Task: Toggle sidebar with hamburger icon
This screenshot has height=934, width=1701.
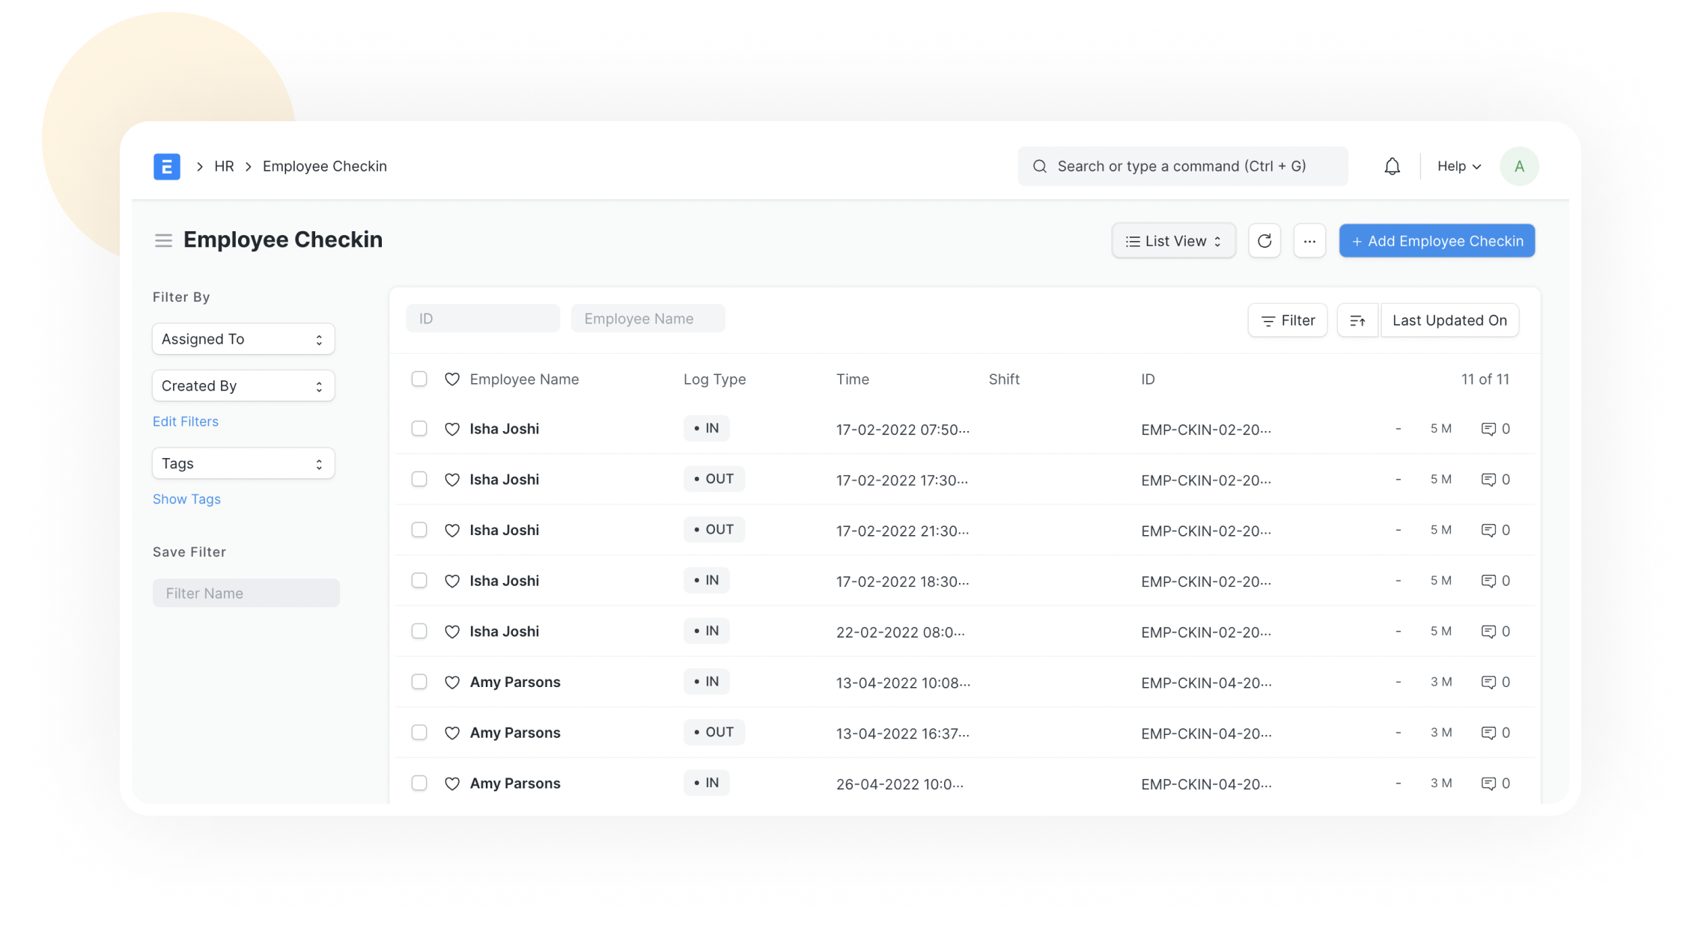Action: pyautogui.click(x=163, y=240)
